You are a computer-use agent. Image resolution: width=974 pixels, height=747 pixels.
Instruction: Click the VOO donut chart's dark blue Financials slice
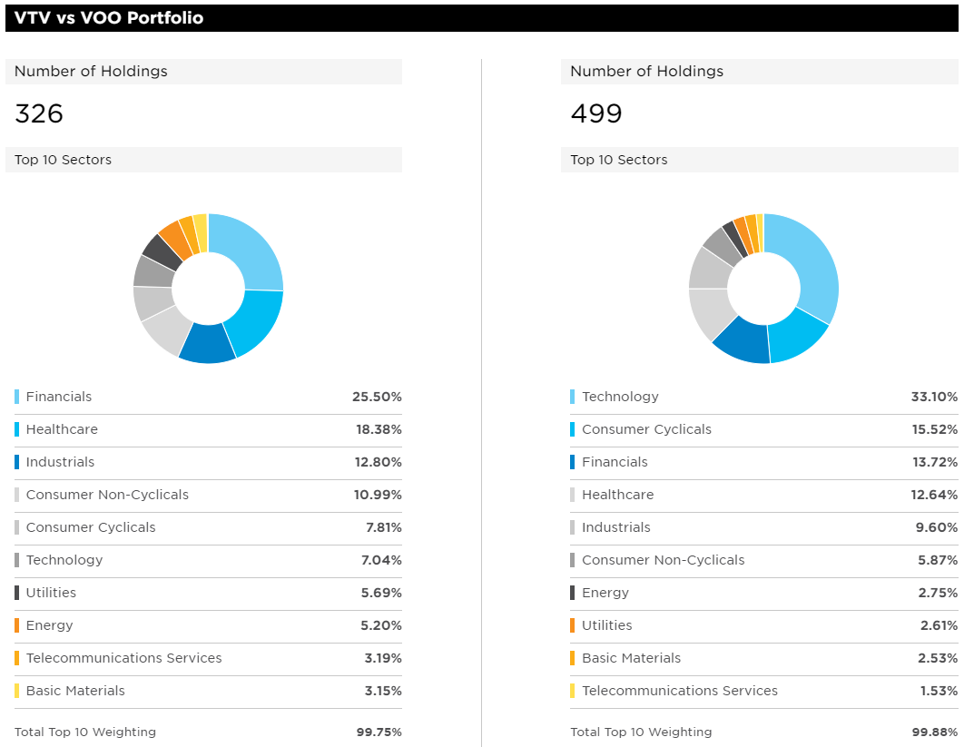743,341
